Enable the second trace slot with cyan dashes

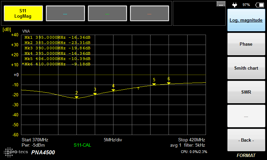point(65,14)
